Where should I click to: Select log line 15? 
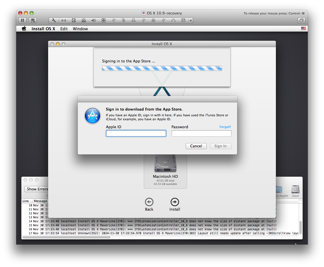pyautogui.click(x=160, y=225)
